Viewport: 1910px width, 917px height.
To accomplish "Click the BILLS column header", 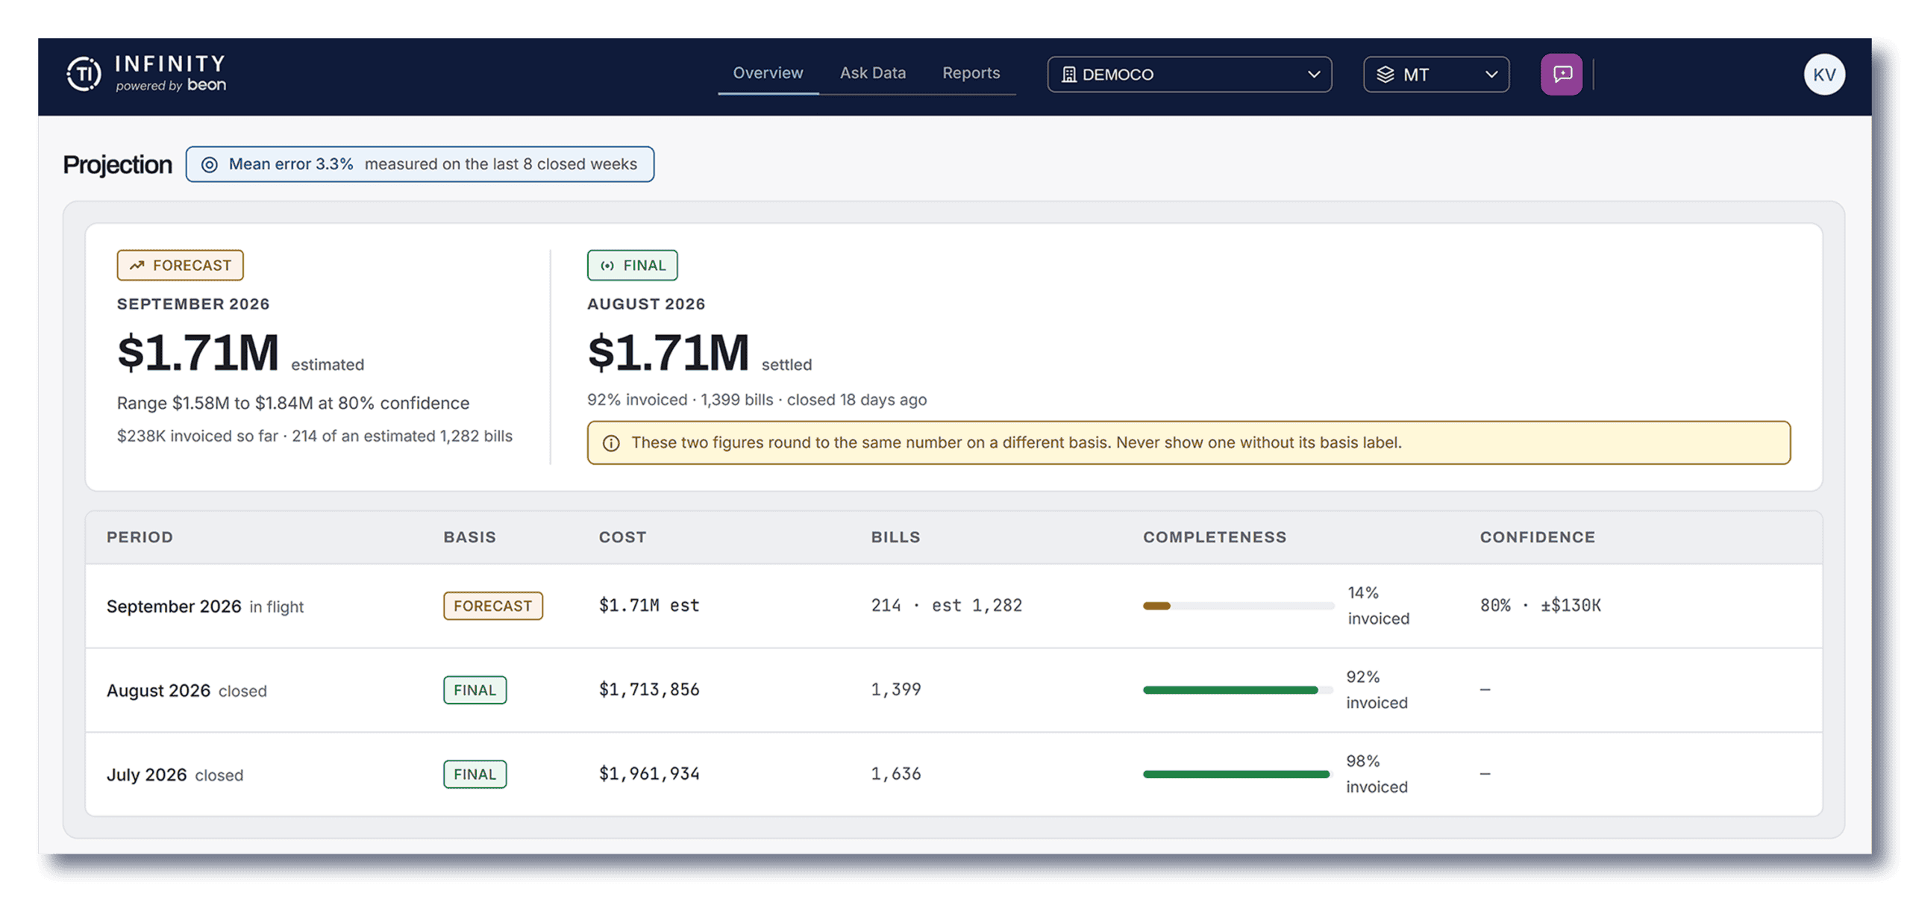I will [895, 537].
